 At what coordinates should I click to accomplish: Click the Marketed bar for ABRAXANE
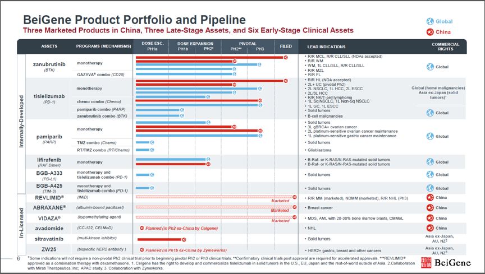[216, 207]
